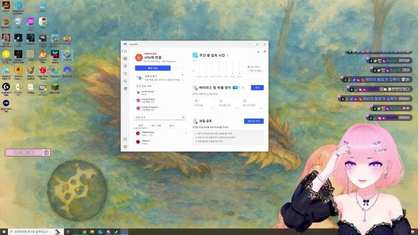Collapse the dedicated IP promo card up arrow

pos(183,75)
